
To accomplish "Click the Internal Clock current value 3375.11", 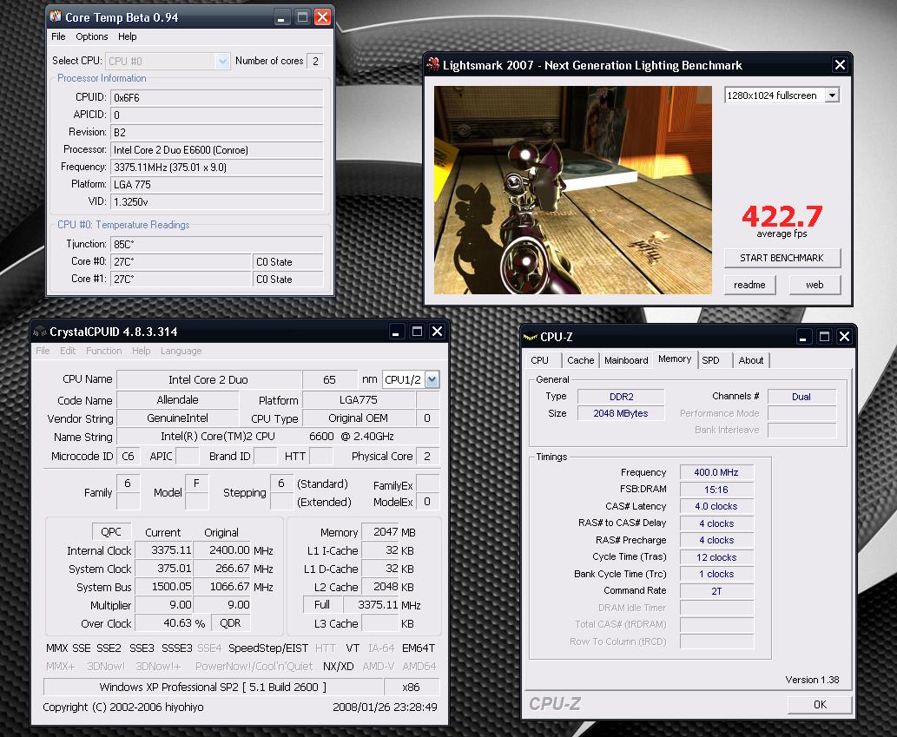I will click(163, 550).
